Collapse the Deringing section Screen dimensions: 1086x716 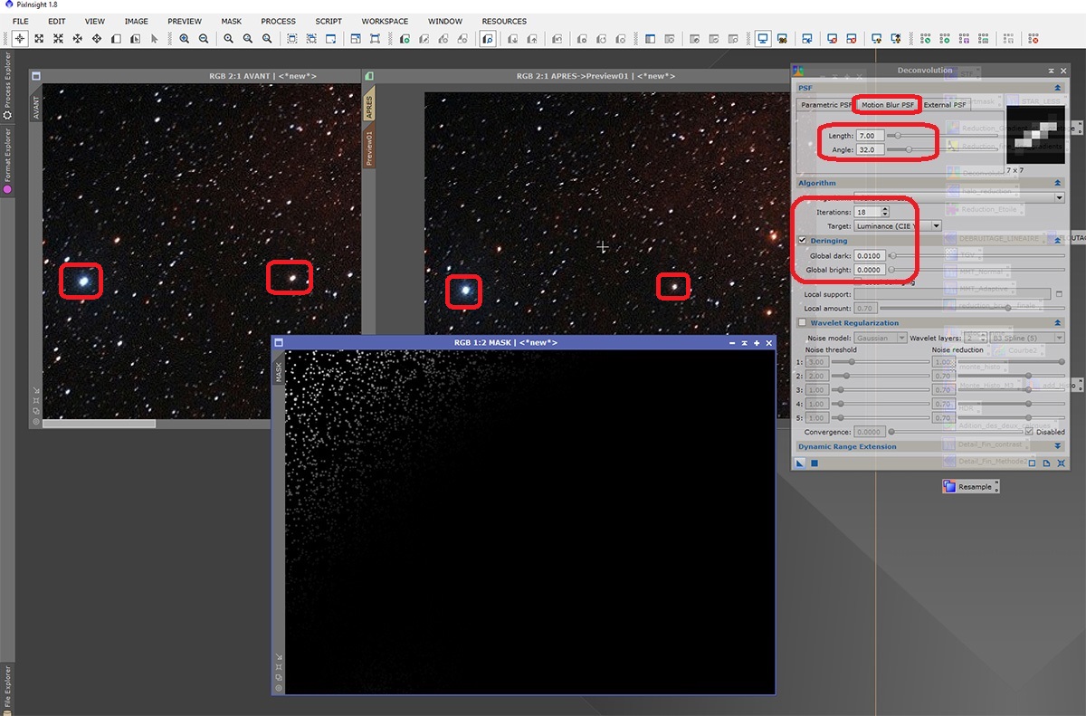(1058, 241)
